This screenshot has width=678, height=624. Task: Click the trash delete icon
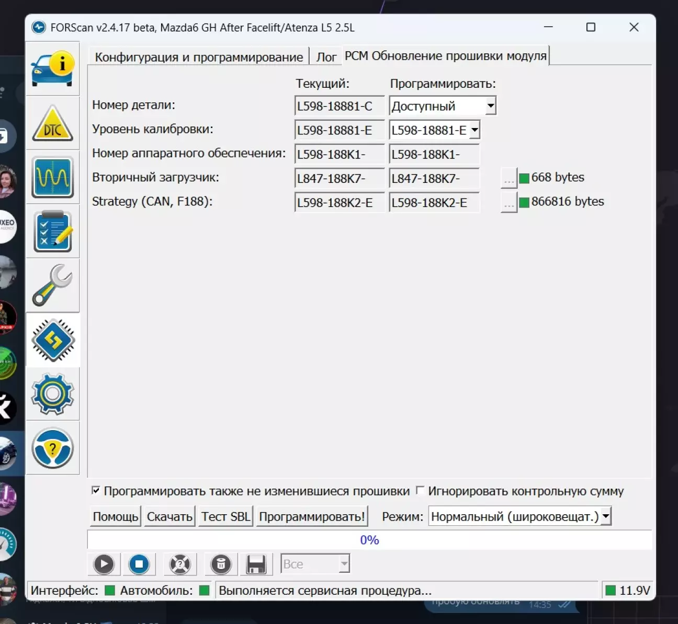[x=221, y=564]
